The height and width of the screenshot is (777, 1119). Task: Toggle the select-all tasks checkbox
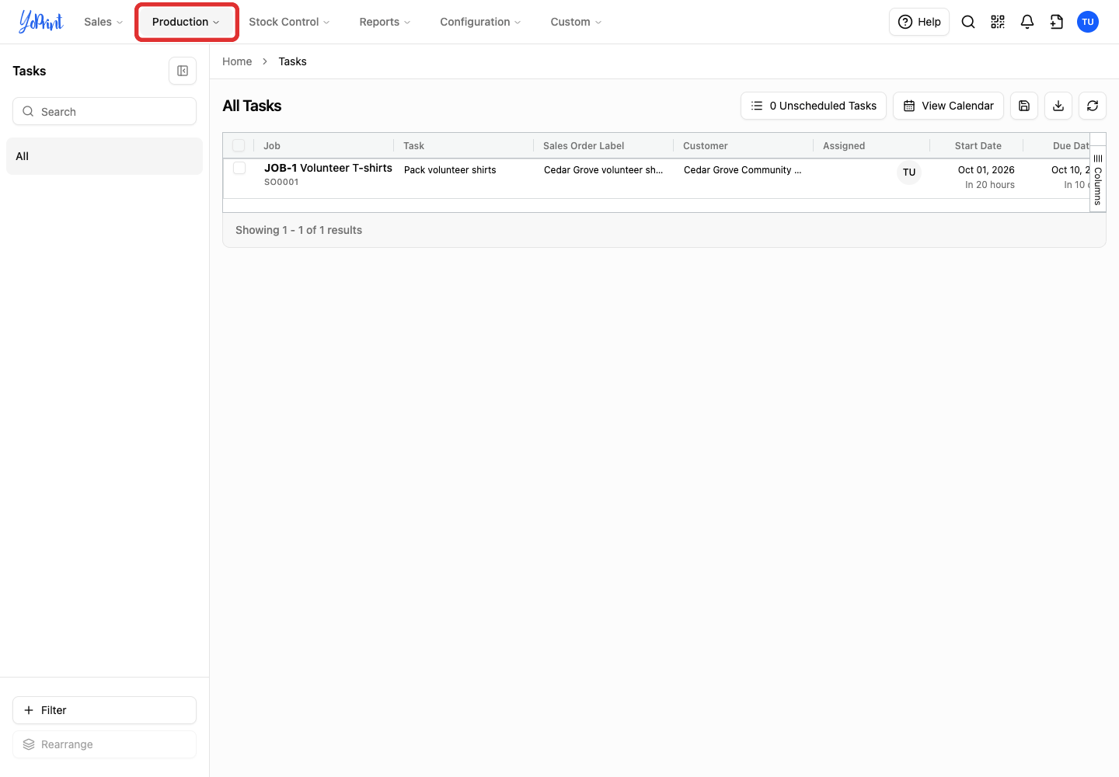(239, 145)
